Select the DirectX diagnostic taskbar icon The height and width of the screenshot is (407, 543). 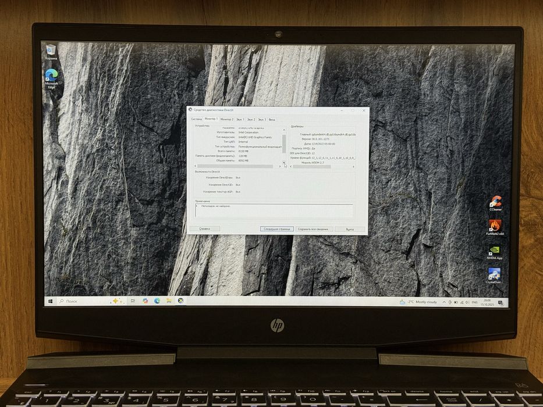(181, 301)
